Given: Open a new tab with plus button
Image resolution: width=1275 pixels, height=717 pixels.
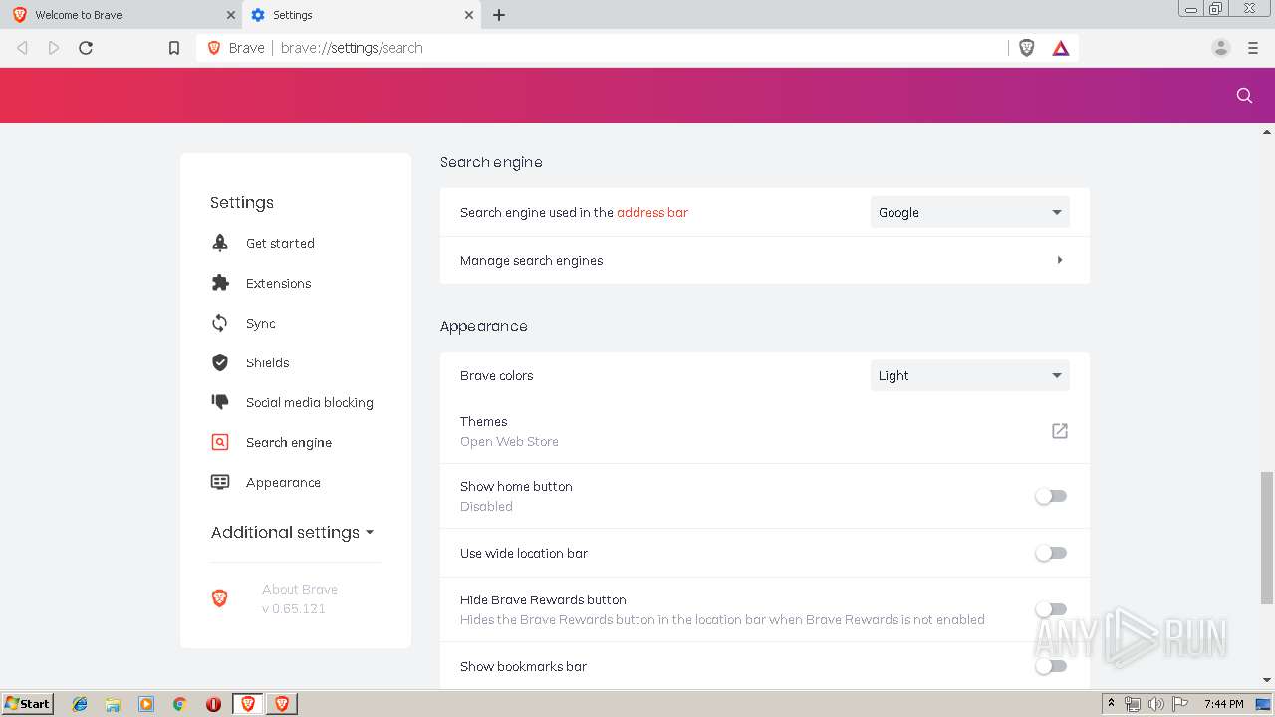Looking at the screenshot, I should (499, 15).
